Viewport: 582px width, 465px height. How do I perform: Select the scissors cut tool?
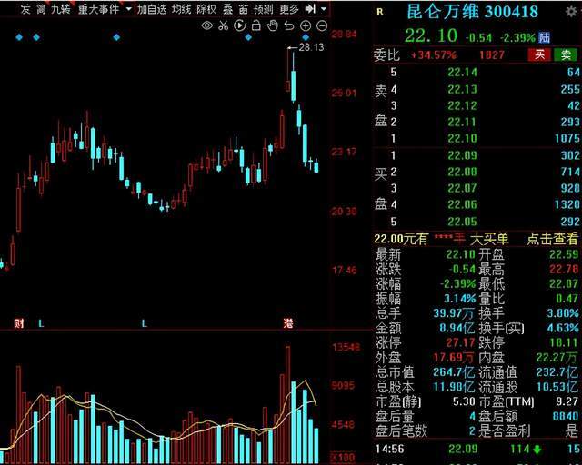[x=224, y=25]
